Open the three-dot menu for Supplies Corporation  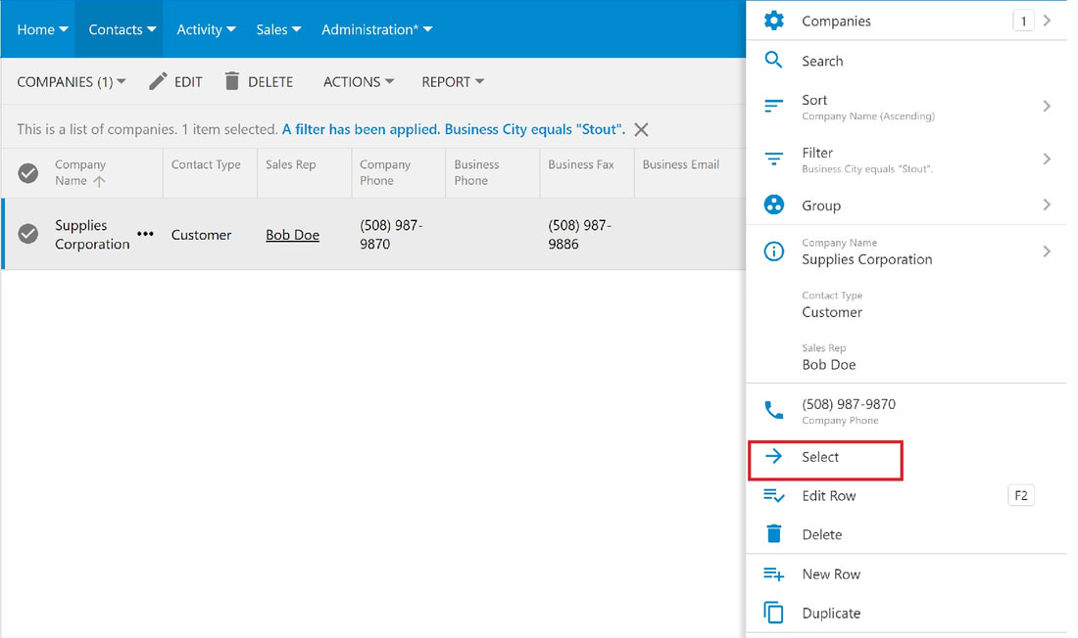coord(145,234)
